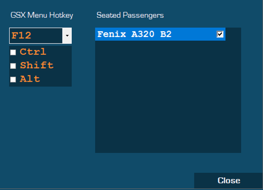263x190 pixels.
Task: Click the "Seated Passengers" heading label
Action: pyautogui.click(x=130, y=15)
